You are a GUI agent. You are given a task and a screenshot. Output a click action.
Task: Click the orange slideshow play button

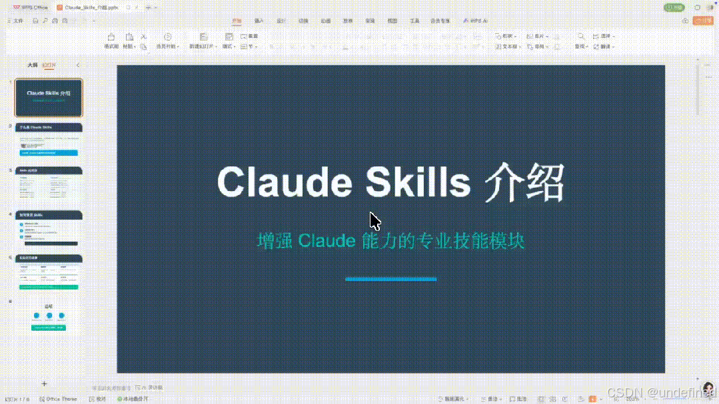coord(592,399)
